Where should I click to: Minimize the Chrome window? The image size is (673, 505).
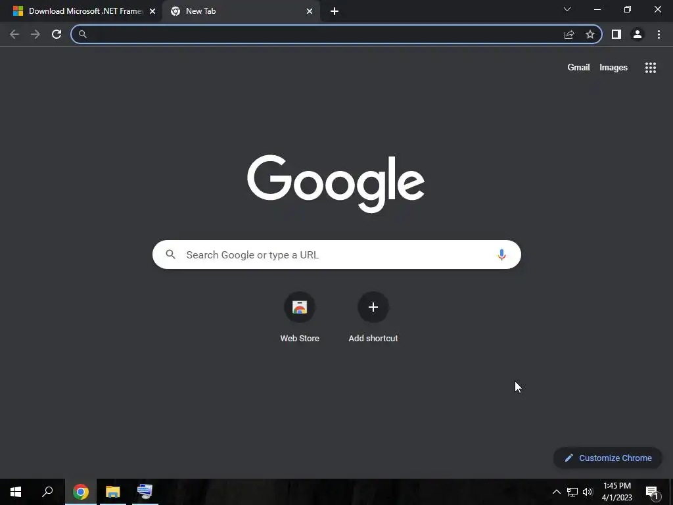pos(597,9)
